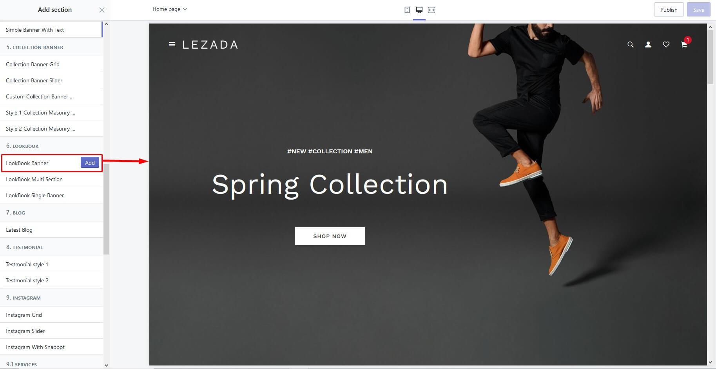
Task: Select Collection Banner Grid section
Action: (51, 64)
